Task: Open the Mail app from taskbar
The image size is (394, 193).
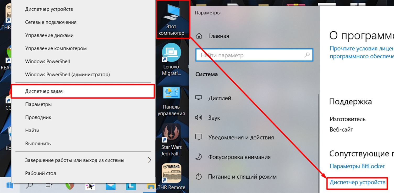Action: [x=111, y=186]
